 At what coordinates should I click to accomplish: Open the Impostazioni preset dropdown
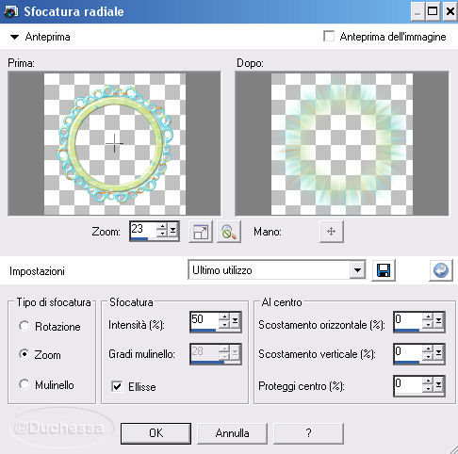pos(357,270)
